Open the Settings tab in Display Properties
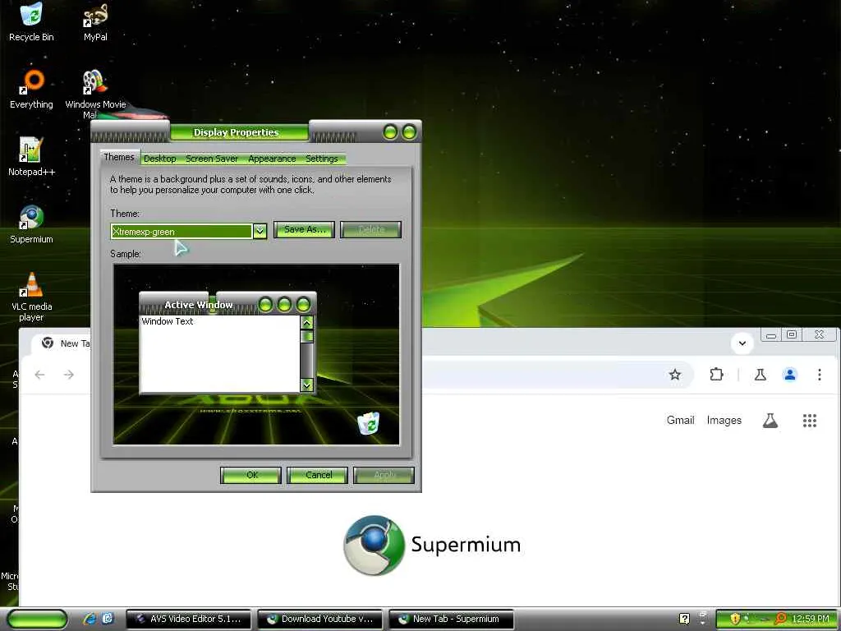Viewport: 841px width, 631px height. click(322, 159)
